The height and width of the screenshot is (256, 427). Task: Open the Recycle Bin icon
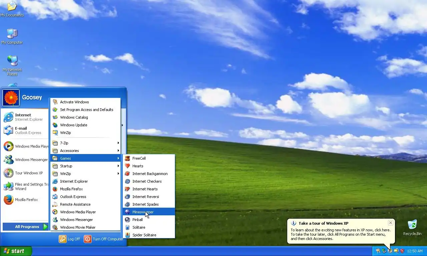[412, 228]
